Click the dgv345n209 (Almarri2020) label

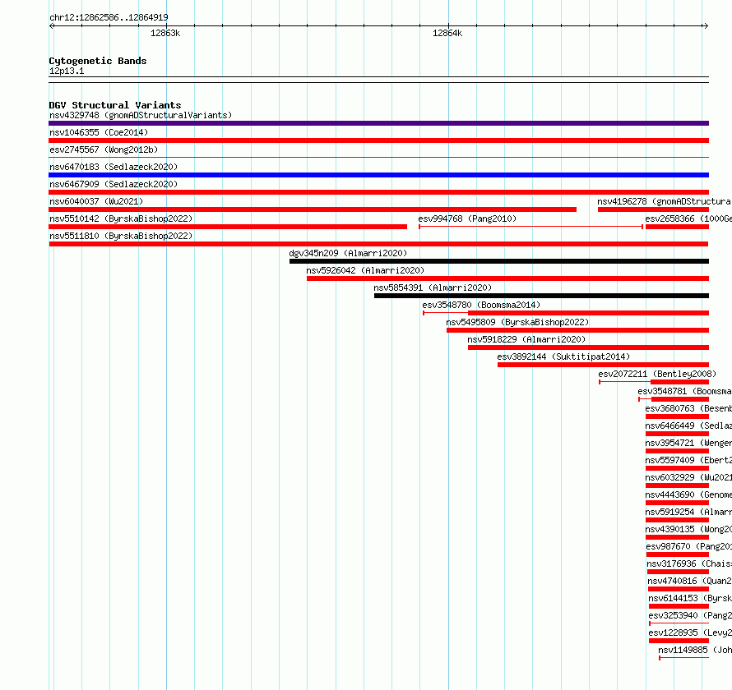tap(348, 253)
